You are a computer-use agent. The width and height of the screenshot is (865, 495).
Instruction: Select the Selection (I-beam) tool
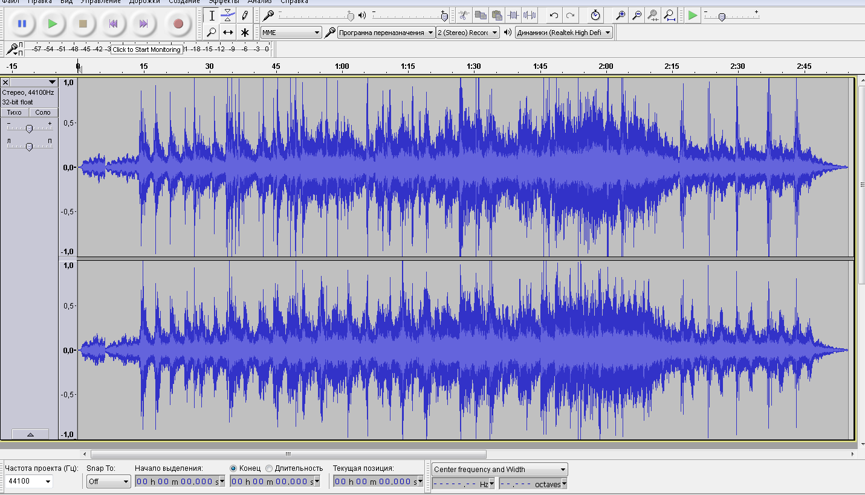(x=212, y=16)
